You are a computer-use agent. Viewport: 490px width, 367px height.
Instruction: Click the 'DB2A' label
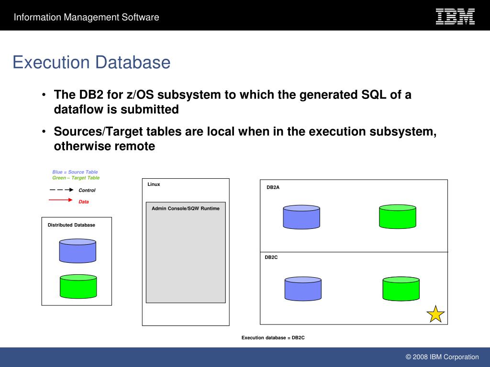coord(273,187)
